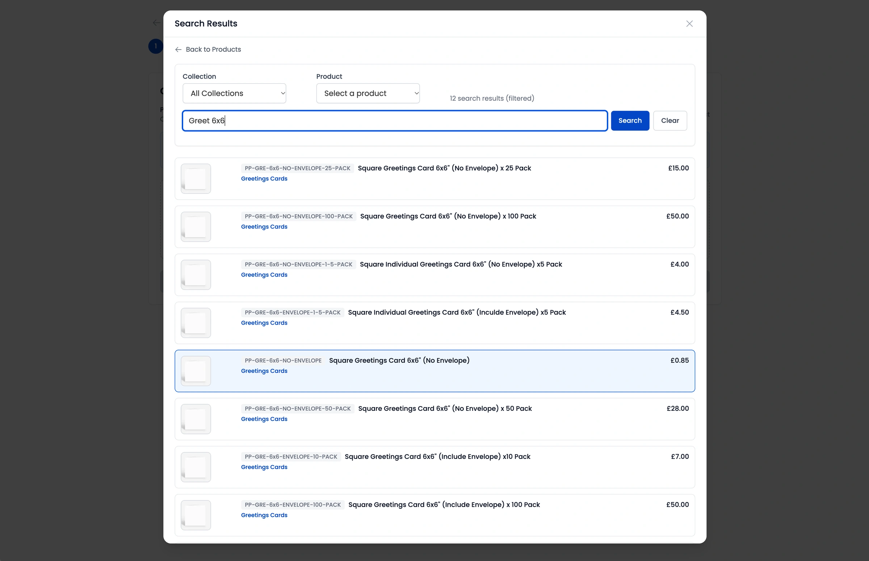Click thumbnail of No Envelope x 25 Pack

coord(196,178)
